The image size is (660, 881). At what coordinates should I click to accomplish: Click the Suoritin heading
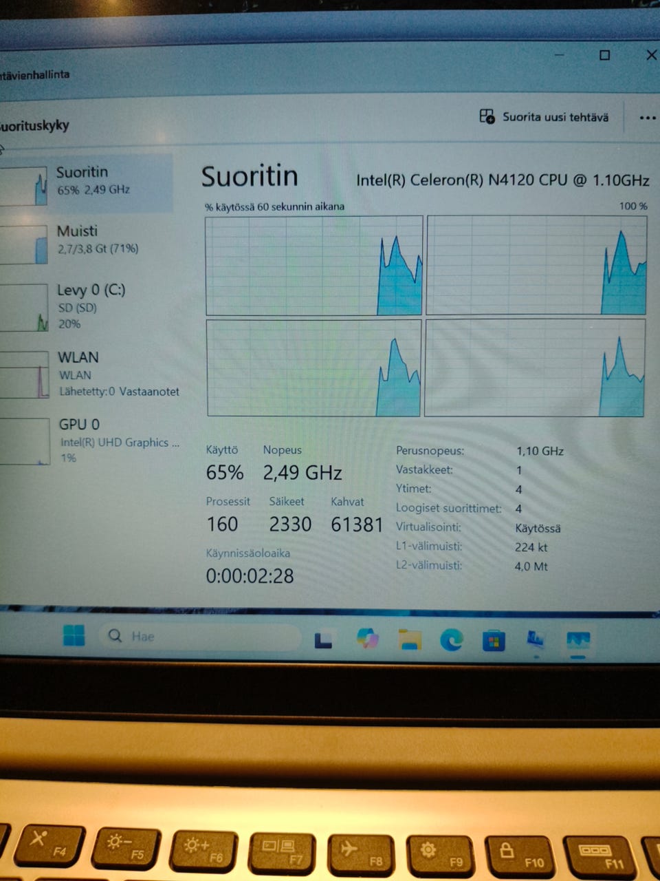point(250,177)
